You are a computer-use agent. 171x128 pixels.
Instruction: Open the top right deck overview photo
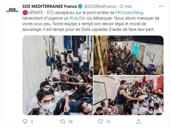128,55
